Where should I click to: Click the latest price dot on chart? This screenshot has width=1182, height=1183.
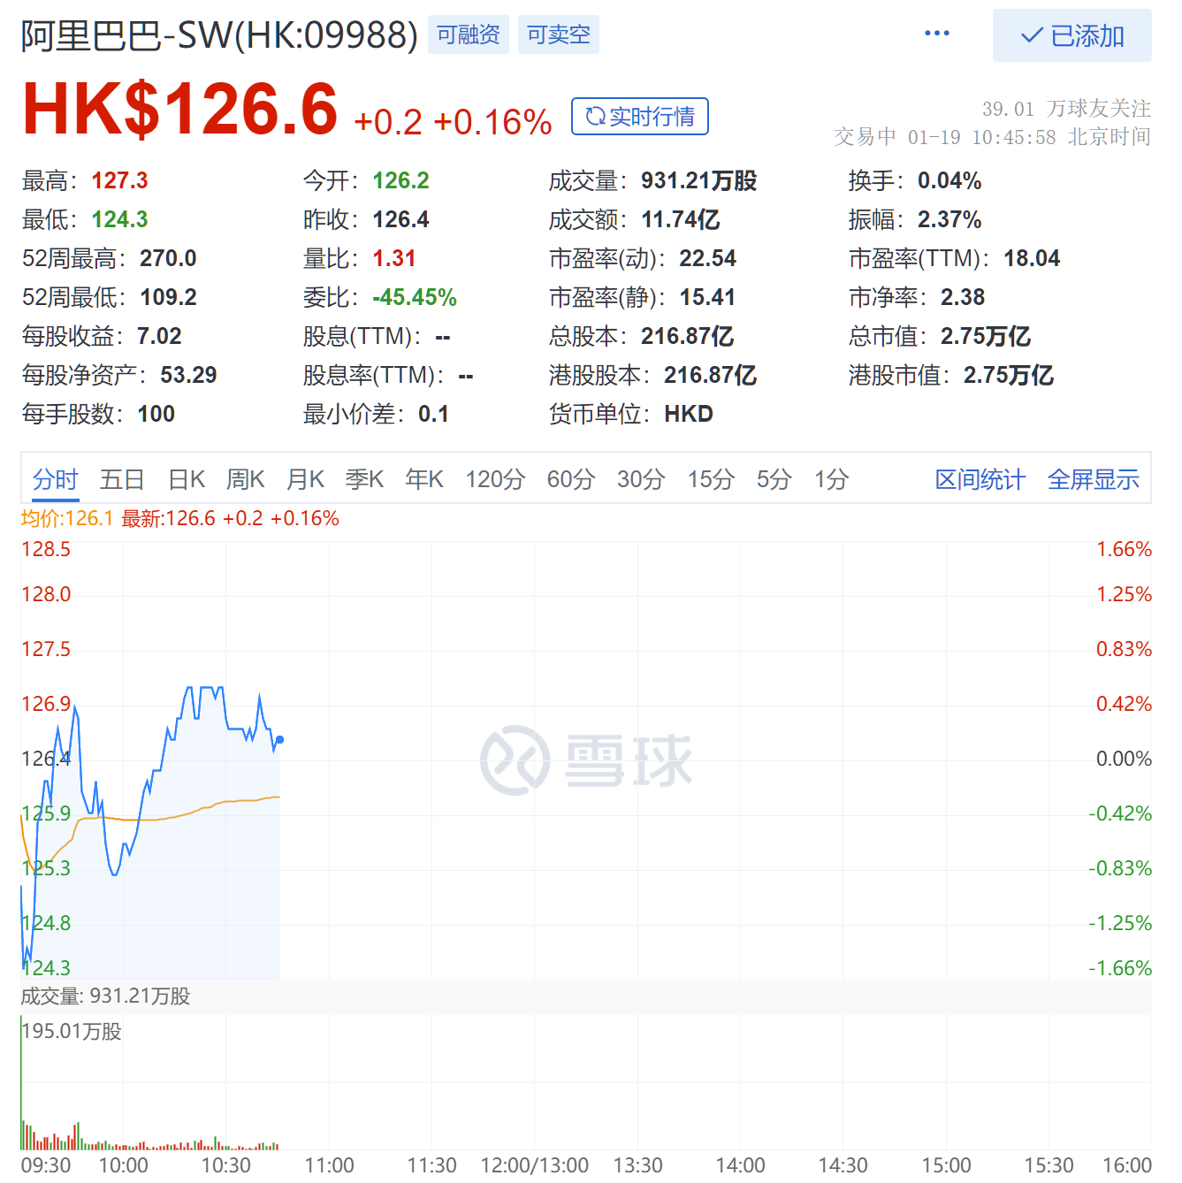(279, 739)
